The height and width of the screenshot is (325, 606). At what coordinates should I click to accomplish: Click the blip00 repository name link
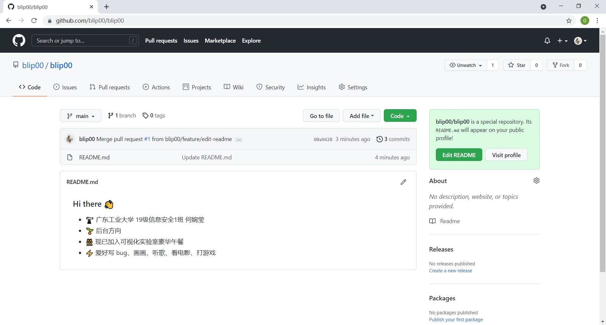(x=61, y=65)
